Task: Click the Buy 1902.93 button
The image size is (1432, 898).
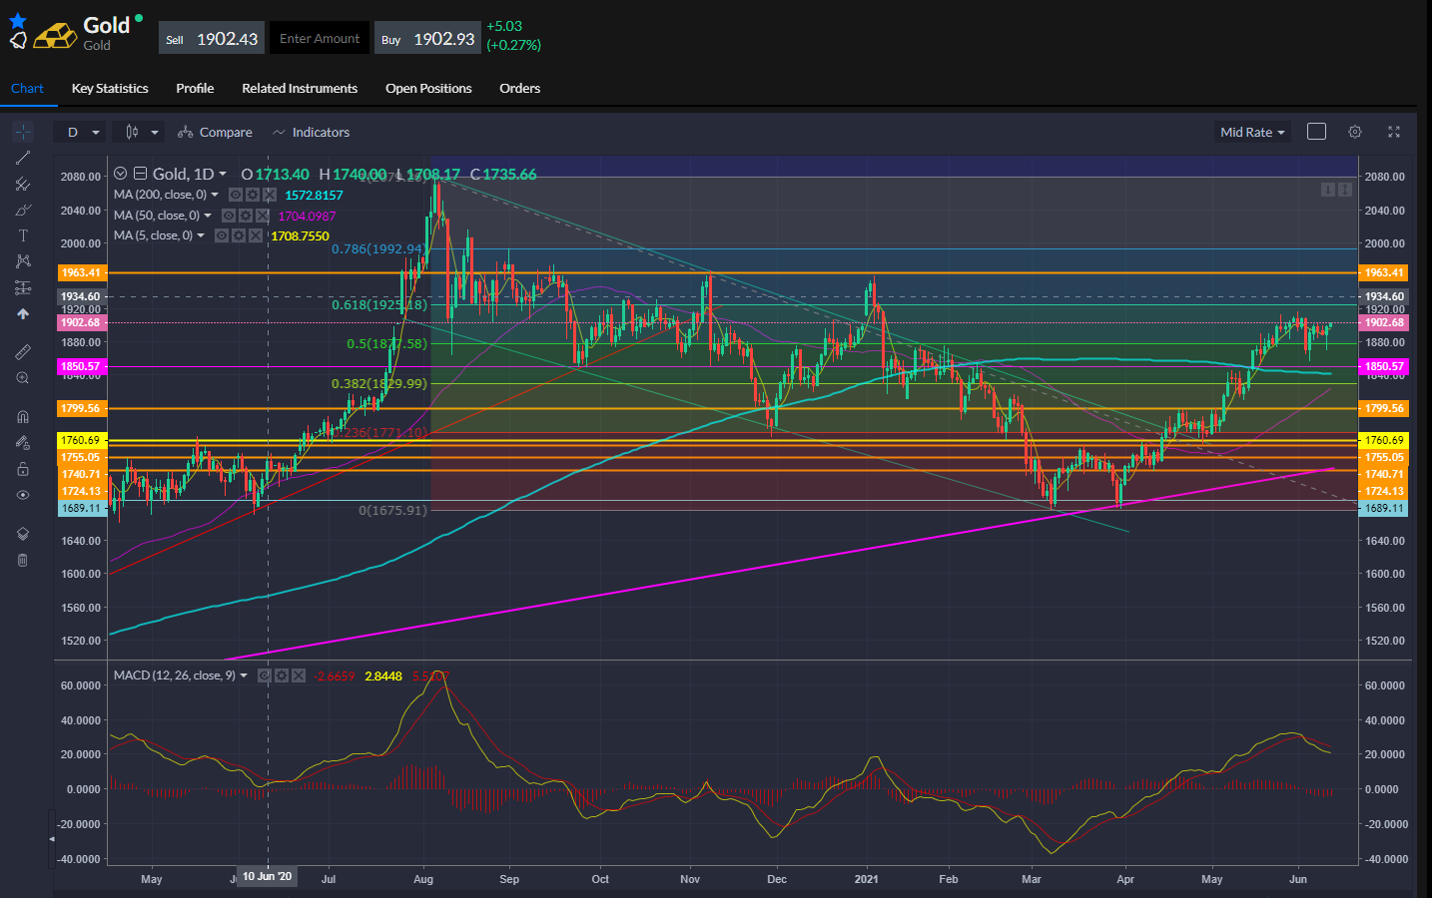Action: point(427,39)
